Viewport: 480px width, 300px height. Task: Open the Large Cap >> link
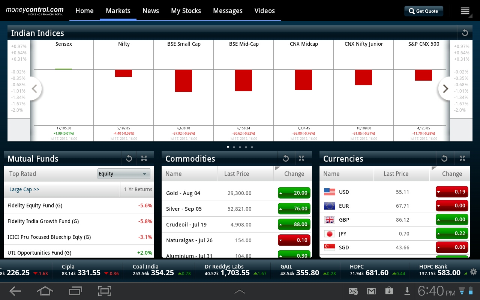point(24,189)
